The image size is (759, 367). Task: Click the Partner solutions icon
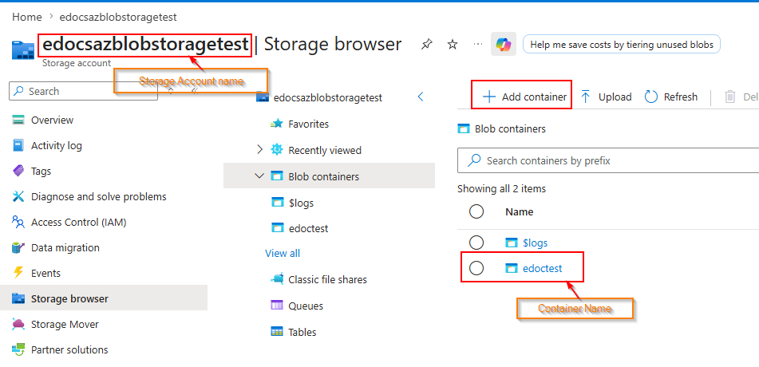pos(18,349)
